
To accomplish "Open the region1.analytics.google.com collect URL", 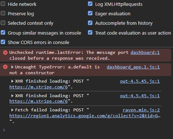I will click(x=85, y=116).
